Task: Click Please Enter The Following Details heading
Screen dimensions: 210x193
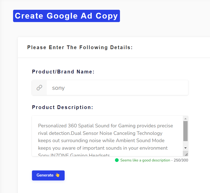Action: click(80, 47)
